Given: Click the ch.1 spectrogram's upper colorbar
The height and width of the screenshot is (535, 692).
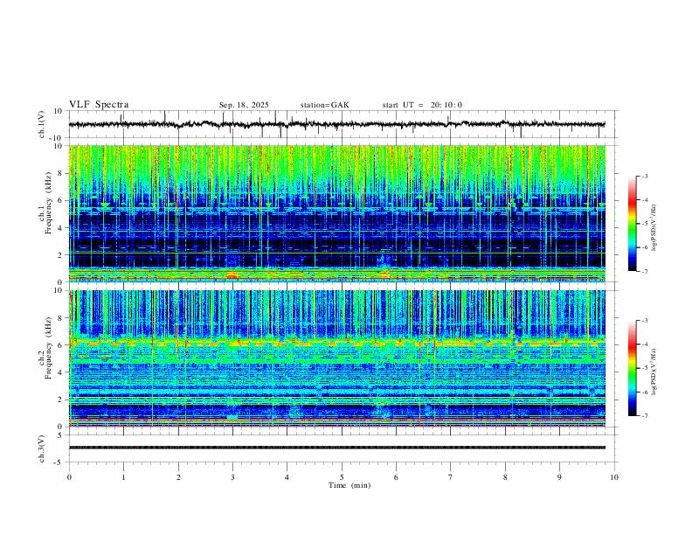Looking at the screenshot, I should tap(632, 224).
